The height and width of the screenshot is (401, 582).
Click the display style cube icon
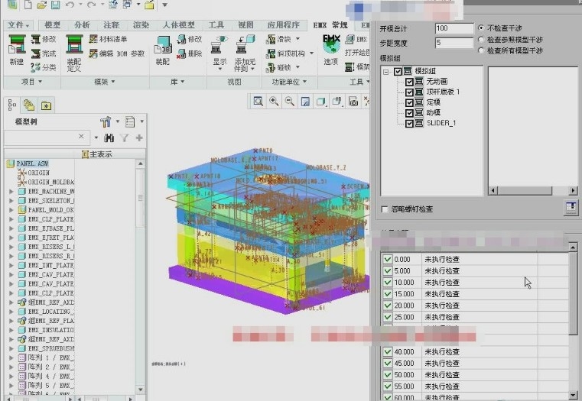pos(321,101)
